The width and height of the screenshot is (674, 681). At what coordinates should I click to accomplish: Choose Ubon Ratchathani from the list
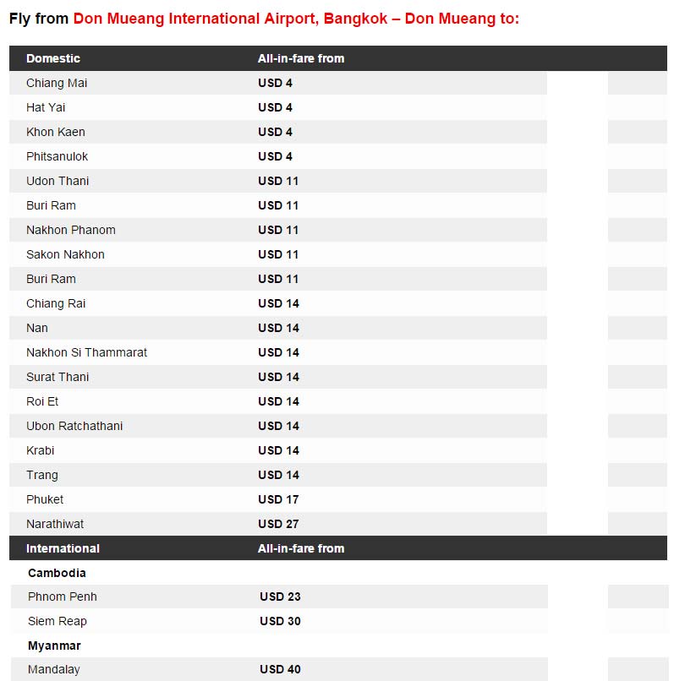pyautogui.click(x=74, y=426)
